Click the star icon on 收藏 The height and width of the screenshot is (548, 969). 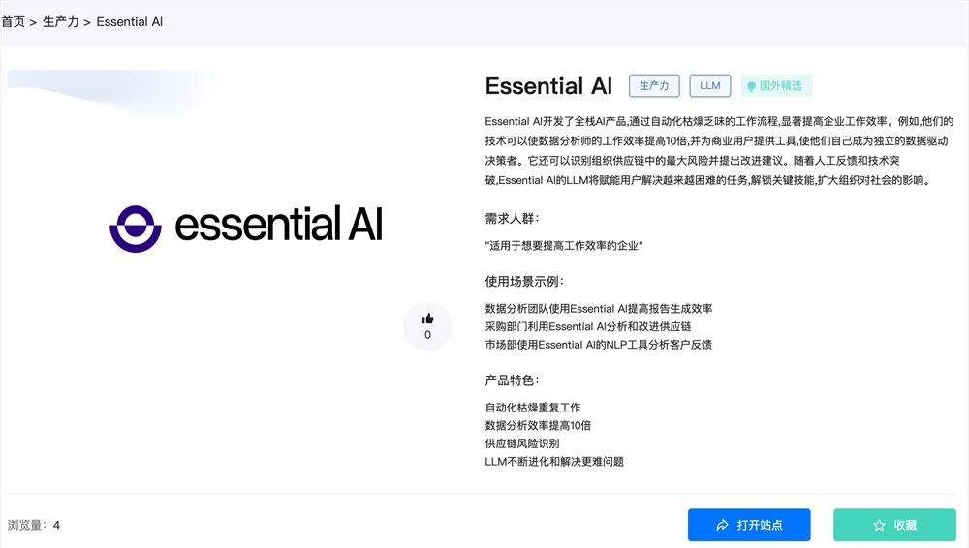click(x=880, y=525)
